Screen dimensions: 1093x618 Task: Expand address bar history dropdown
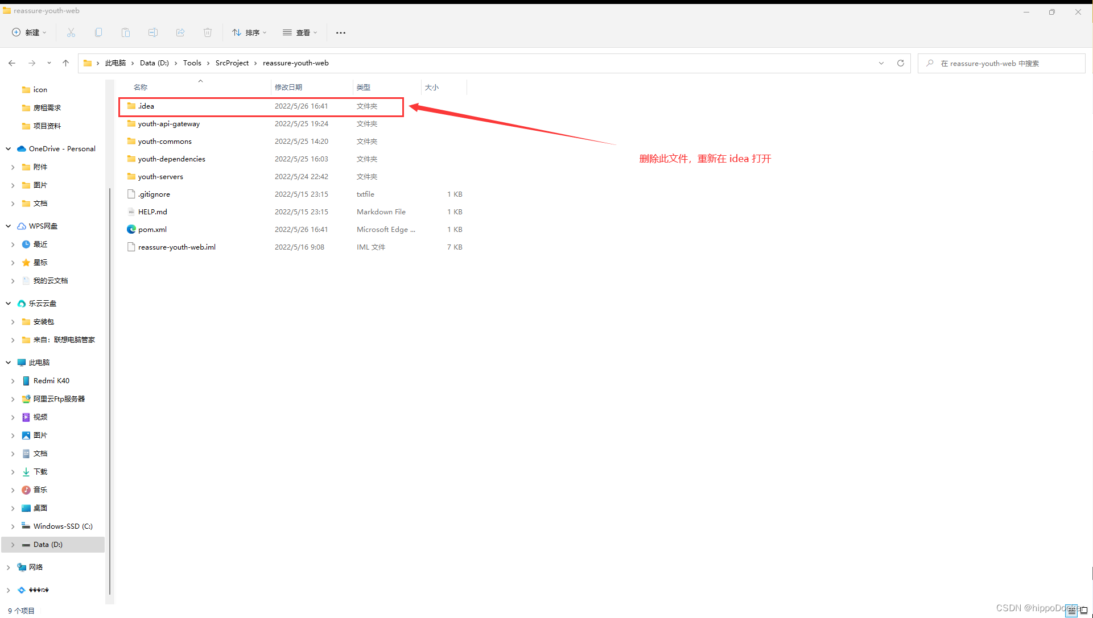(x=881, y=63)
